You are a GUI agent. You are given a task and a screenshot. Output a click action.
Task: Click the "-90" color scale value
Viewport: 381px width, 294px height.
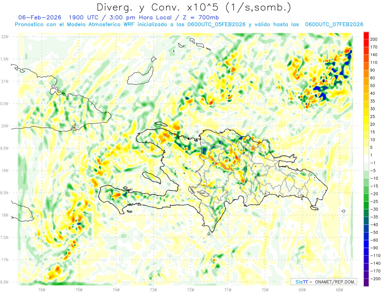pyautogui.click(x=374, y=248)
